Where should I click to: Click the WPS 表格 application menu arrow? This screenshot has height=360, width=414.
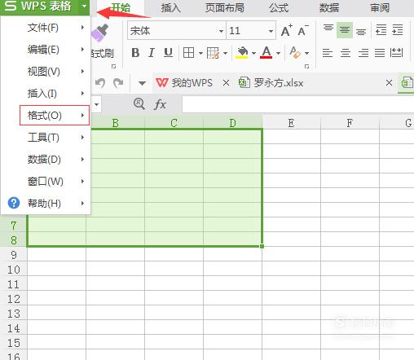85,6
